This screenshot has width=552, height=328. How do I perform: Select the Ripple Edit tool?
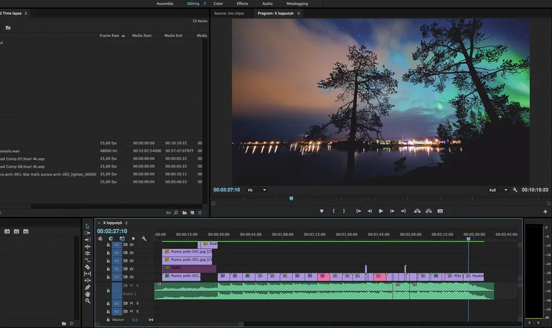point(87,246)
